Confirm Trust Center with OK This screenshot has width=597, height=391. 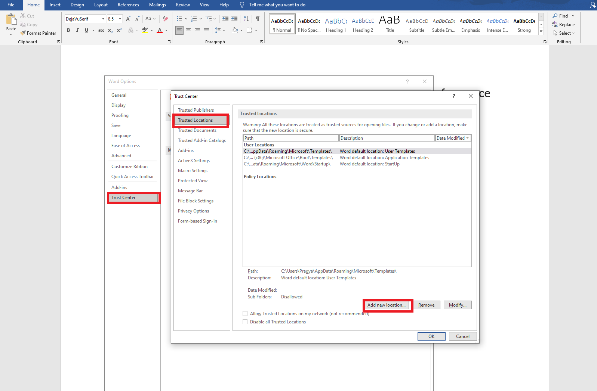[x=431, y=336]
